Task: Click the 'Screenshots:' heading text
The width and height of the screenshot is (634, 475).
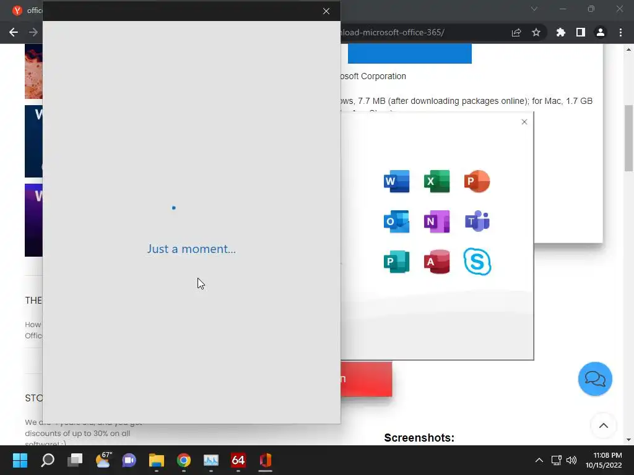Action: tap(419, 438)
